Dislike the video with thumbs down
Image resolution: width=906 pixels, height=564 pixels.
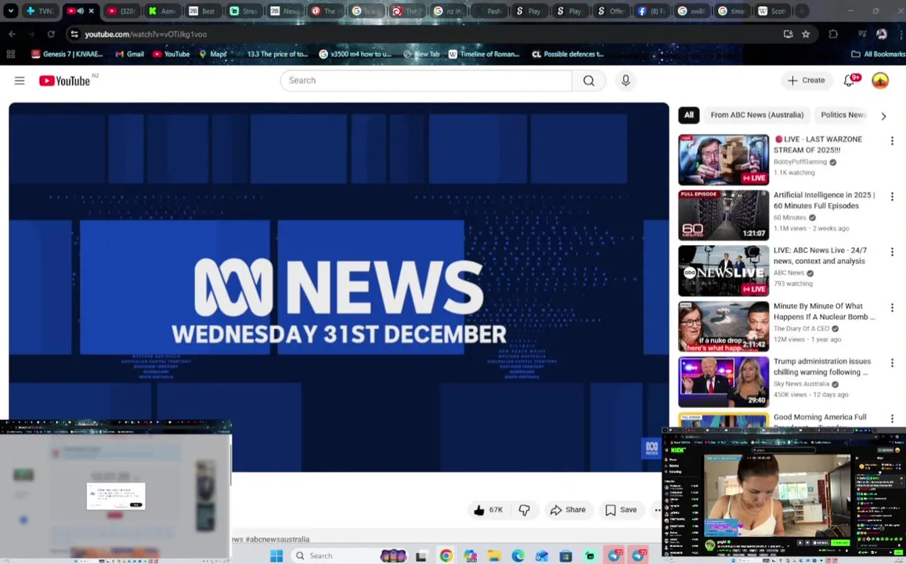[x=524, y=510]
